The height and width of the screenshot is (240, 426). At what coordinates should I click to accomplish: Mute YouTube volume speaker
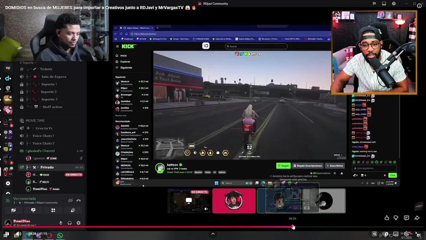tap(18, 234)
